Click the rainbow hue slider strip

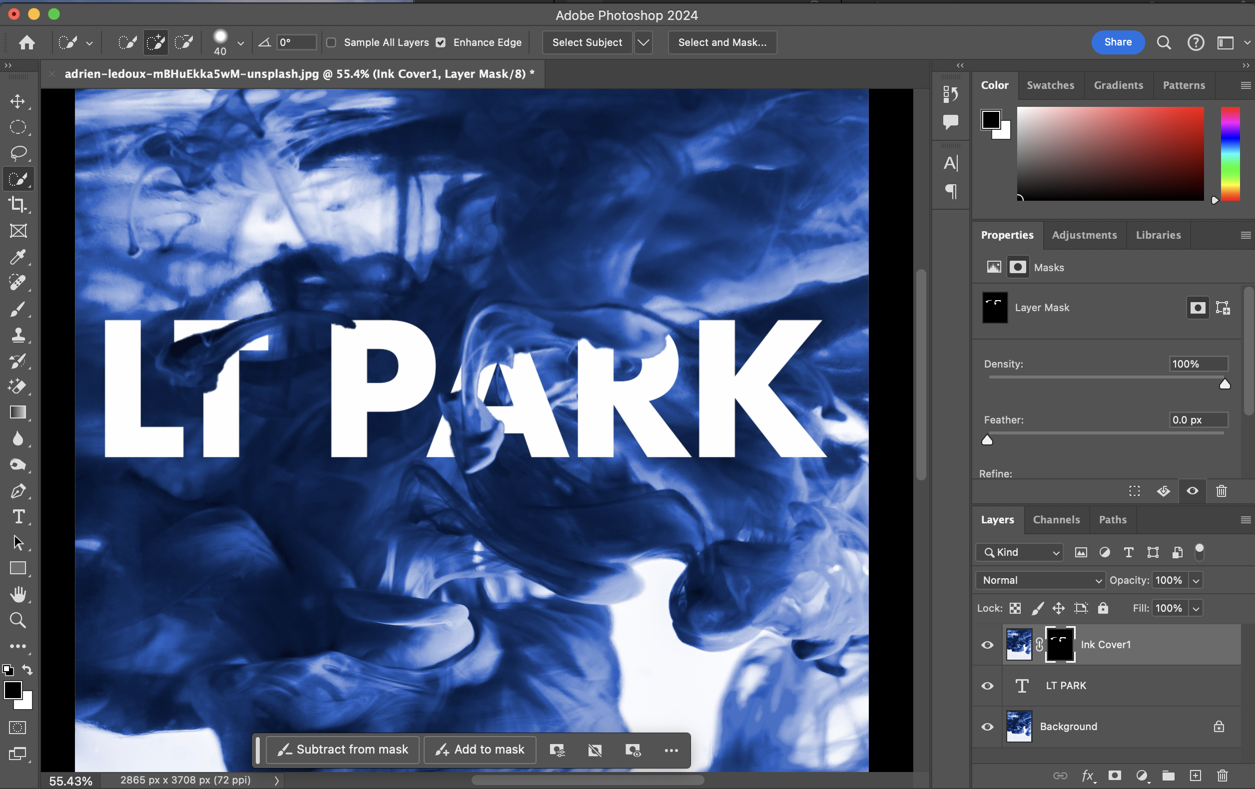pyautogui.click(x=1230, y=154)
